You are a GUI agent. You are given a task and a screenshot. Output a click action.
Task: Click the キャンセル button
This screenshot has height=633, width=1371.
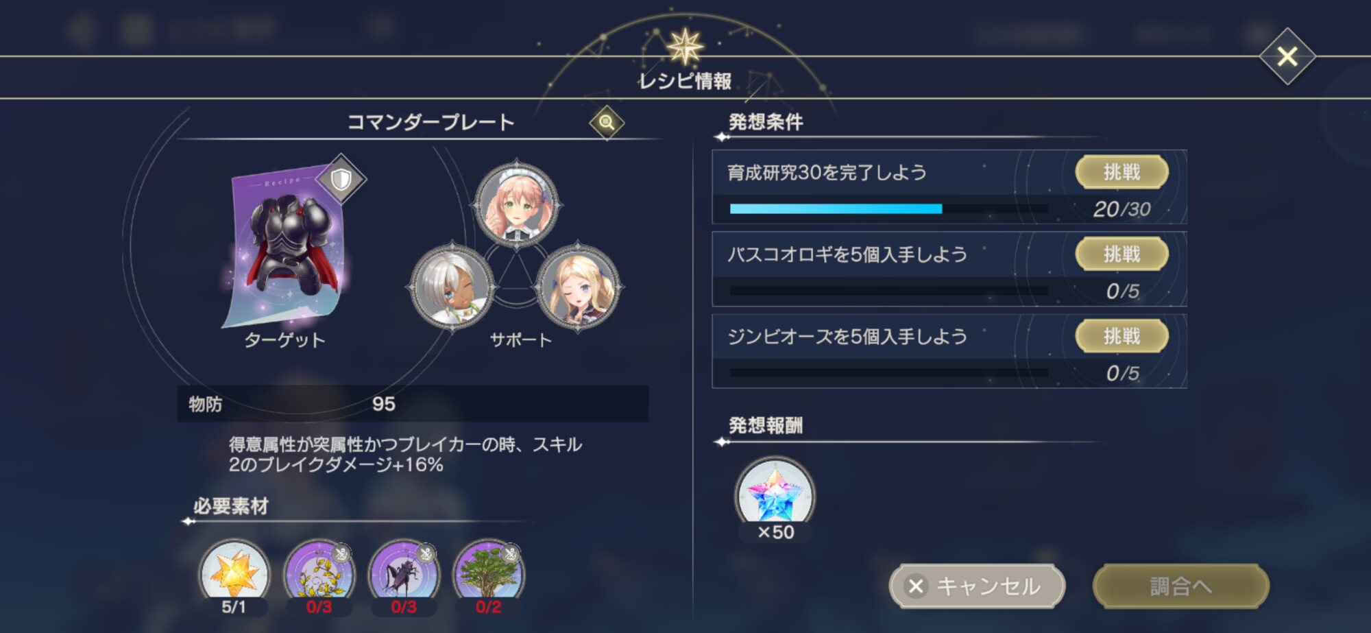[x=978, y=586]
